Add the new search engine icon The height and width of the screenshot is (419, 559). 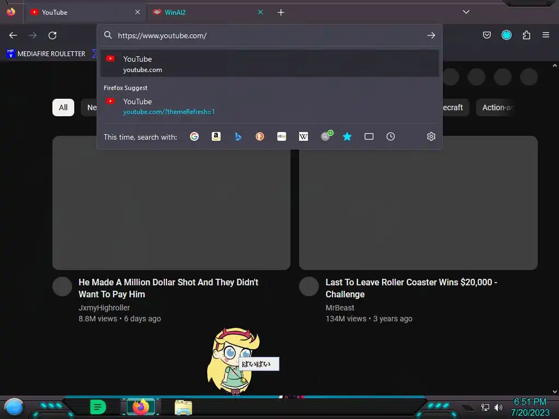pos(326,136)
